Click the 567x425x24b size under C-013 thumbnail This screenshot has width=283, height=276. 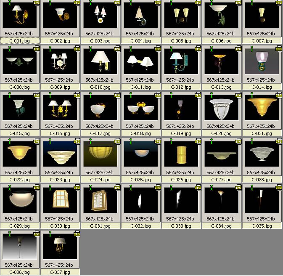pyautogui.click(x=220, y=80)
